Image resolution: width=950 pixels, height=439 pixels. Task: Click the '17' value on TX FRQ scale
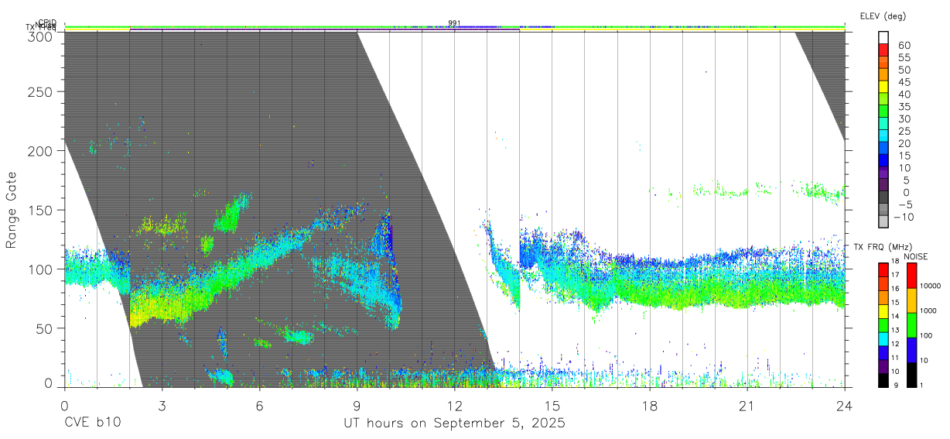click(895, 275)
